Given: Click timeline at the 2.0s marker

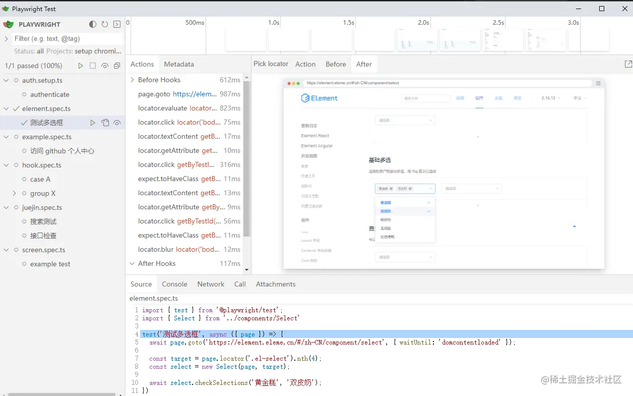Looking at the screenshot, I should tap(423, 23).
